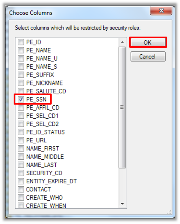Select the PE_URL checkbox
This screenshot has width=180, height=224.
21,140
